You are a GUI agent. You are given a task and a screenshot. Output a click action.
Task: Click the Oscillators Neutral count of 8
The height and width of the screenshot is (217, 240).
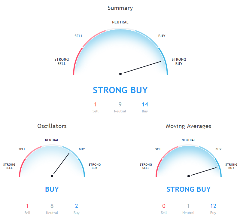coord(52,206)
